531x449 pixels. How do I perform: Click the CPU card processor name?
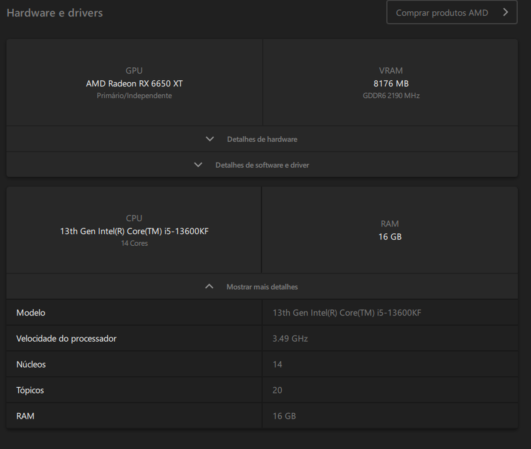click(x=134, y=231)
